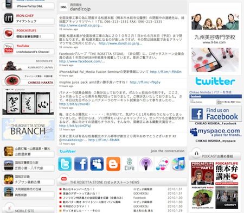Open the Twitter bird icon

[x=65, y=164]
